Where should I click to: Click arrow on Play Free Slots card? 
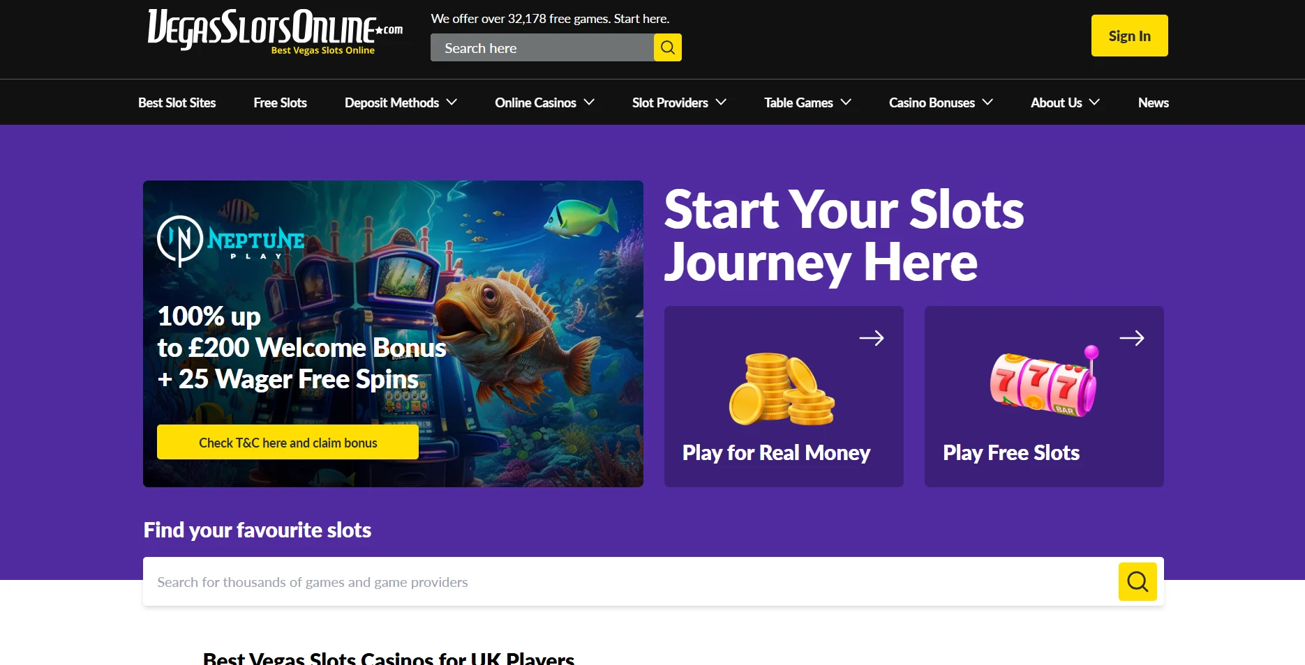click(1132, 338)
